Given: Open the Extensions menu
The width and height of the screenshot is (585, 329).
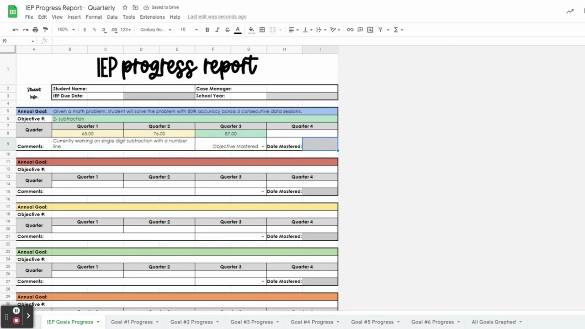Looking at the screenshot, I should (152, 17).
